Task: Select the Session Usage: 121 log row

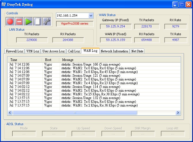Action: [x=94, y=76]
